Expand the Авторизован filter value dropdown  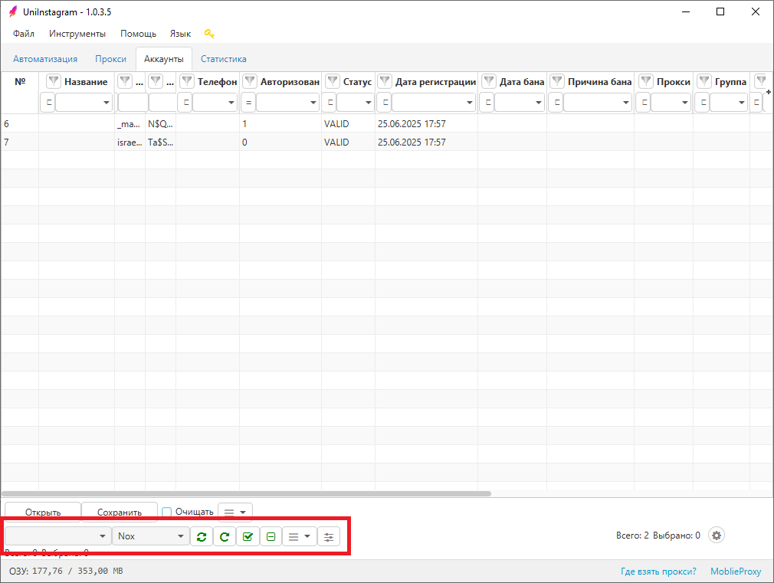[x=313, y=103]
